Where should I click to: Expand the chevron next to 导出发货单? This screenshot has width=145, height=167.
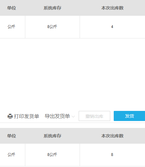73,117
